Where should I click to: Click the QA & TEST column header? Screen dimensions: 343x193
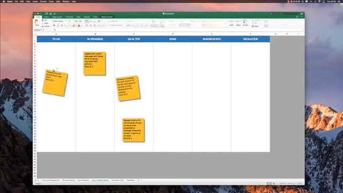coord(134,39)
